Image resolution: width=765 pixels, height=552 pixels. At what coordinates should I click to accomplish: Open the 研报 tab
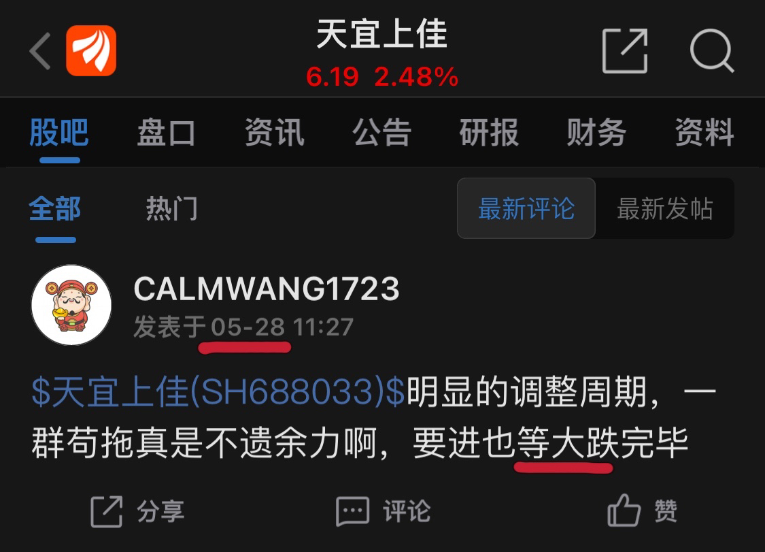[x=490, y=132]
